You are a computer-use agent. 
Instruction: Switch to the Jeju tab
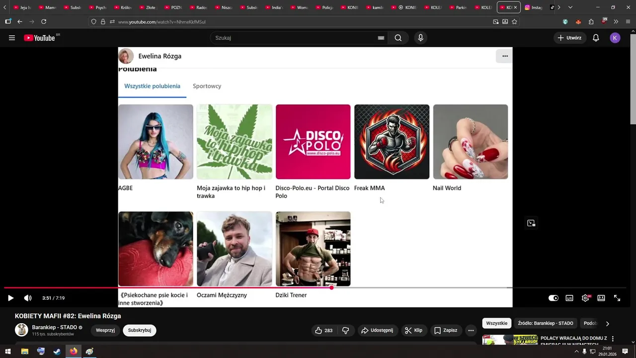click(x=22, y=7)
